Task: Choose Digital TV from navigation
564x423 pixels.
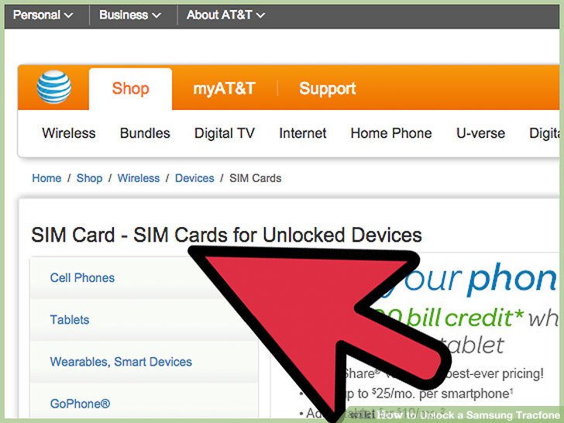Action: tap(225, 133)
